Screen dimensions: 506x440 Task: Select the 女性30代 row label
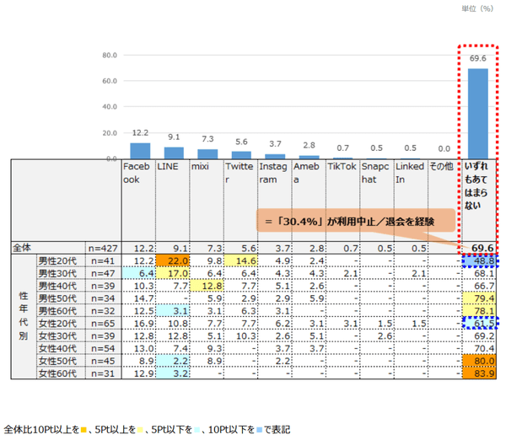[x=58, y=335]
